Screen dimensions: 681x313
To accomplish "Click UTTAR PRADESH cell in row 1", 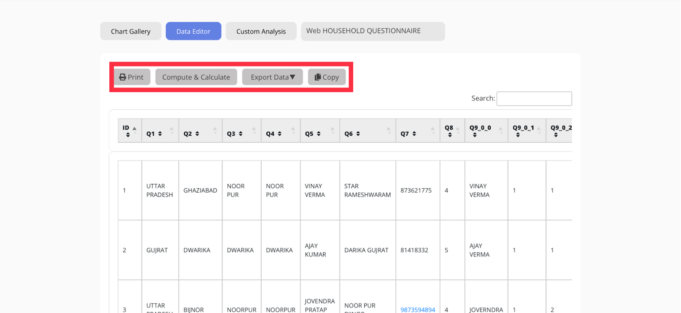I will tap(160, 191).
